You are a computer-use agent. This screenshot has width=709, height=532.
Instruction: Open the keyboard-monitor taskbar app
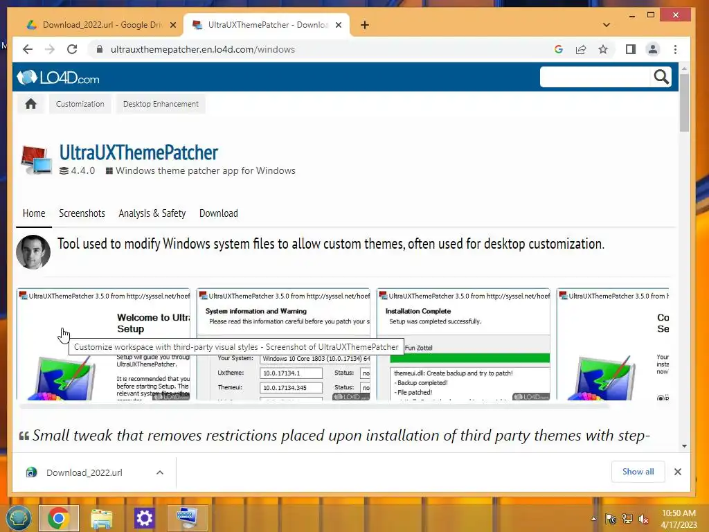click(187, 518)
